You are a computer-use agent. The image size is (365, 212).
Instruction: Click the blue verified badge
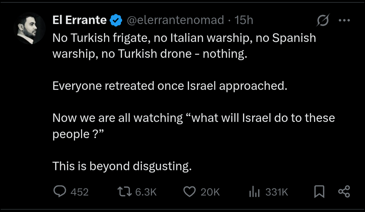tap(116, 21)
